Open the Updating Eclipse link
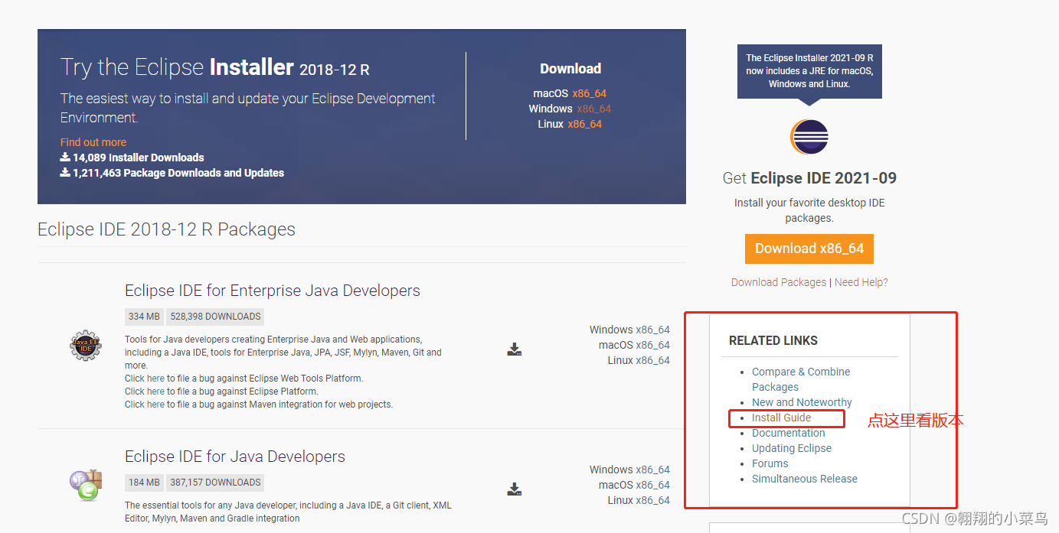The width and height of the screenshot is (1059, 533). tap(791, 448)
